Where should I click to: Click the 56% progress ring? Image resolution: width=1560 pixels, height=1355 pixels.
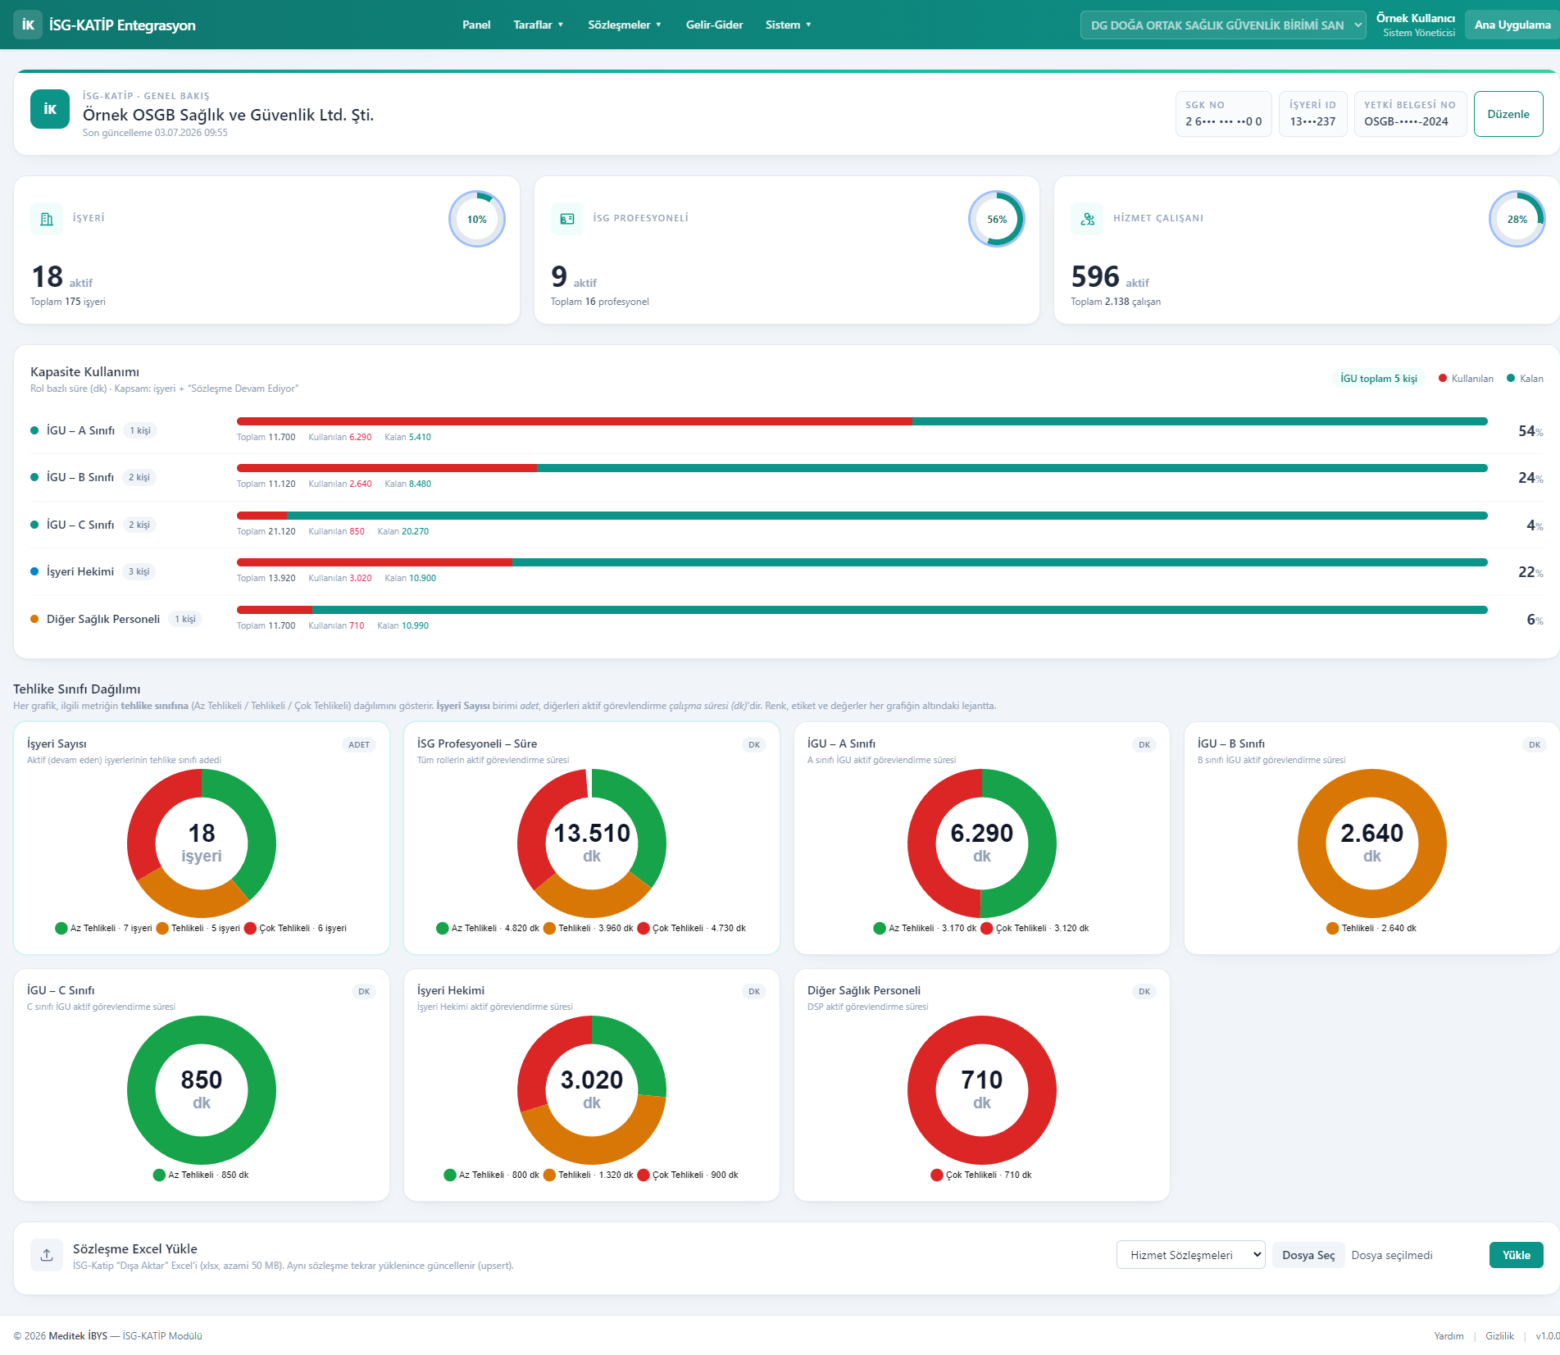[x=997, y=219]
